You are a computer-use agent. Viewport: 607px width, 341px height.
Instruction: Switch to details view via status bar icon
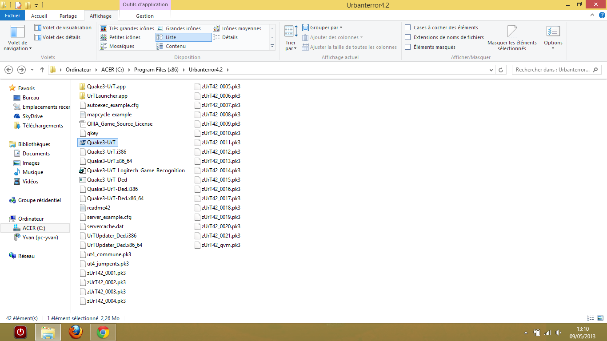coord(590,318)
